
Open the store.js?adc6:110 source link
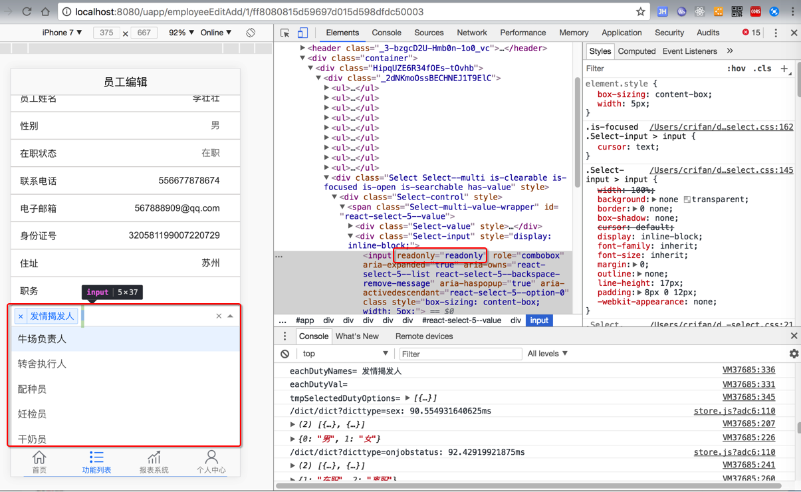734,411
